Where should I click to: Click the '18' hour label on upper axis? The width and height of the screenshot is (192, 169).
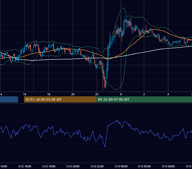tap(49, 94)
